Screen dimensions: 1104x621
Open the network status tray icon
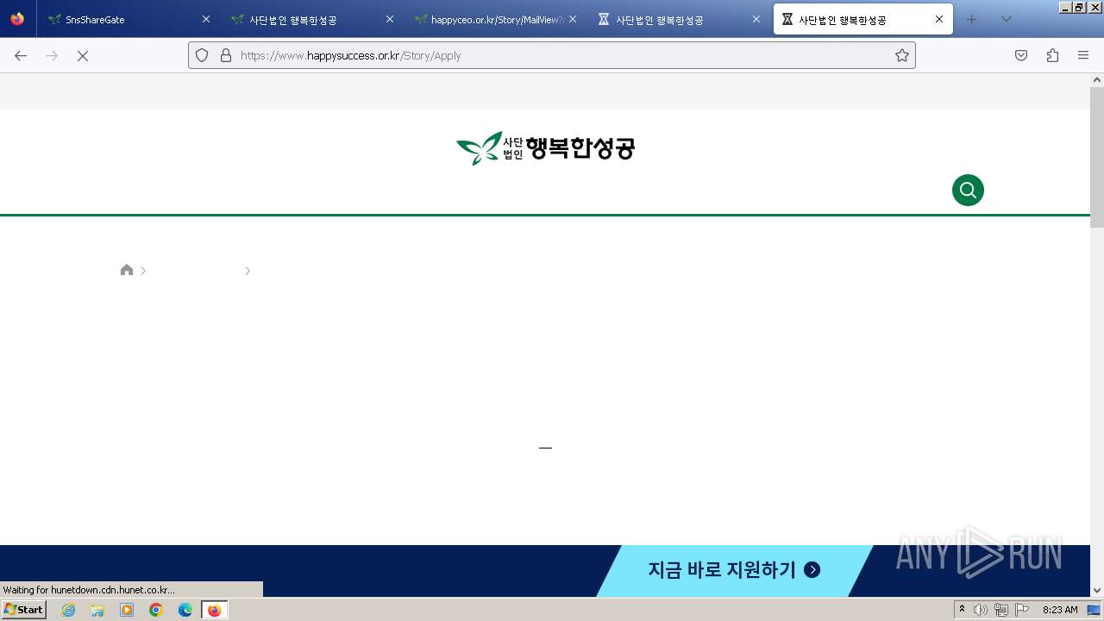pyautogui.click(x=1001, y=610)
